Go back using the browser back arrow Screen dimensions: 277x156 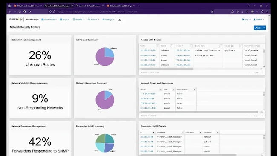10,12
